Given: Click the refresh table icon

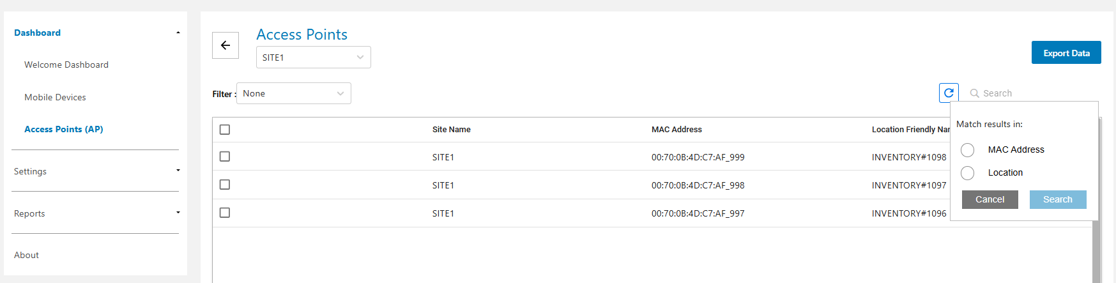Looking at the screenshot, I should tap(949, 93).
